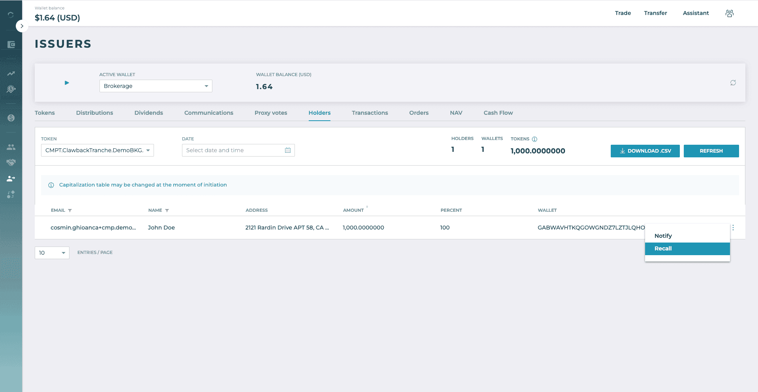Screen dimensions: 758x392
Task: Choose Notify from the context menu
Action: tap(687, 236)
